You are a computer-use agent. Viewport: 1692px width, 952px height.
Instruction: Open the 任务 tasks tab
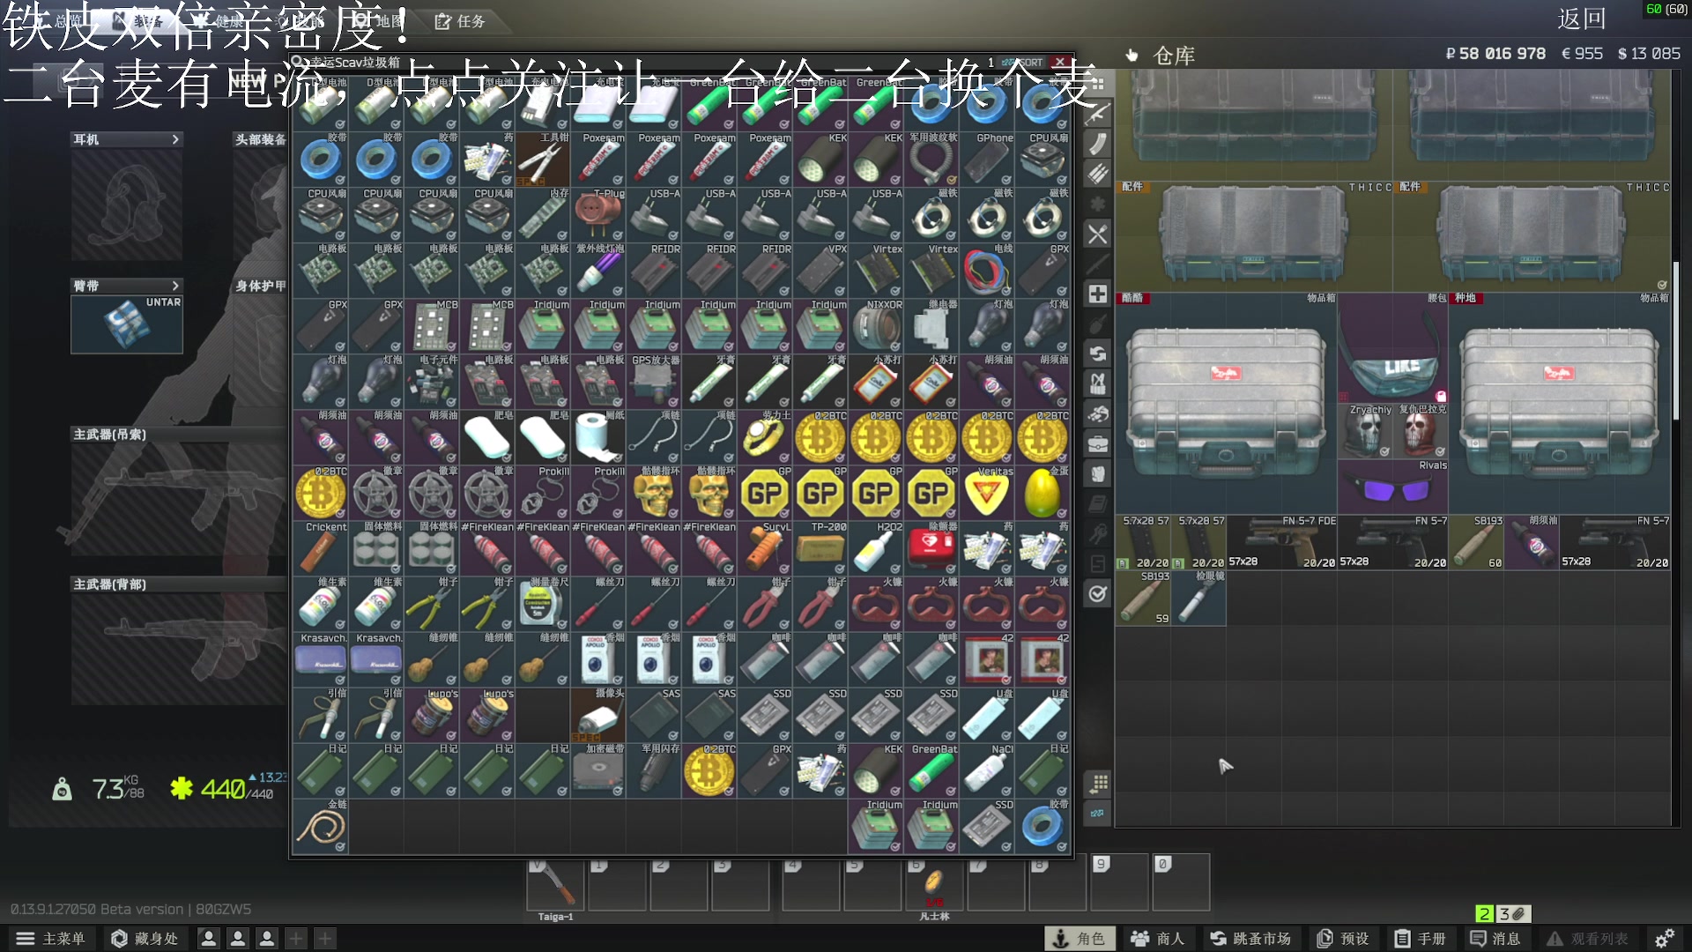(x=460, y=21)
